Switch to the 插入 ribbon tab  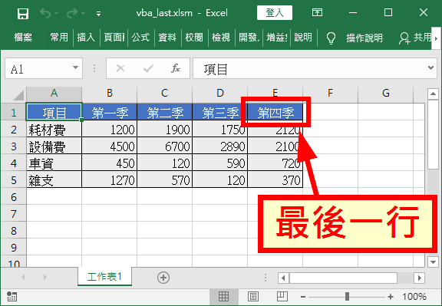(86, 37)
